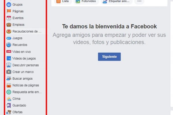Click the orange flag Páginas icon
This screenshot has width=173, height=115.
9,11
